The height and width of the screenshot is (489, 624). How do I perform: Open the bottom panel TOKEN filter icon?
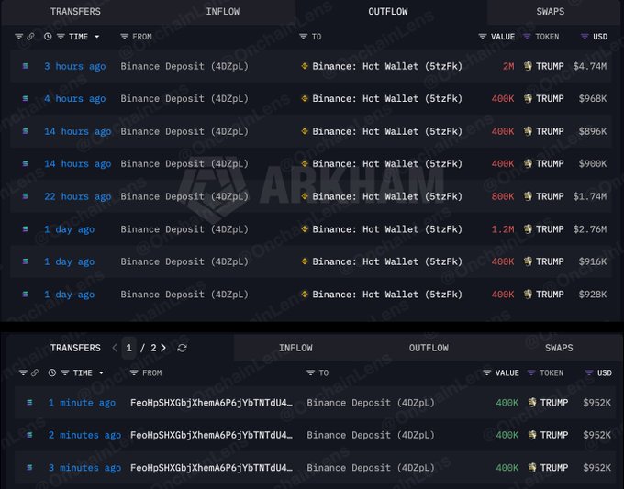(531, 372)
